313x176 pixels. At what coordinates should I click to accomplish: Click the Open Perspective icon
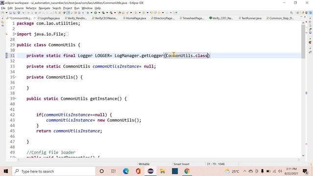coord(298,13)
